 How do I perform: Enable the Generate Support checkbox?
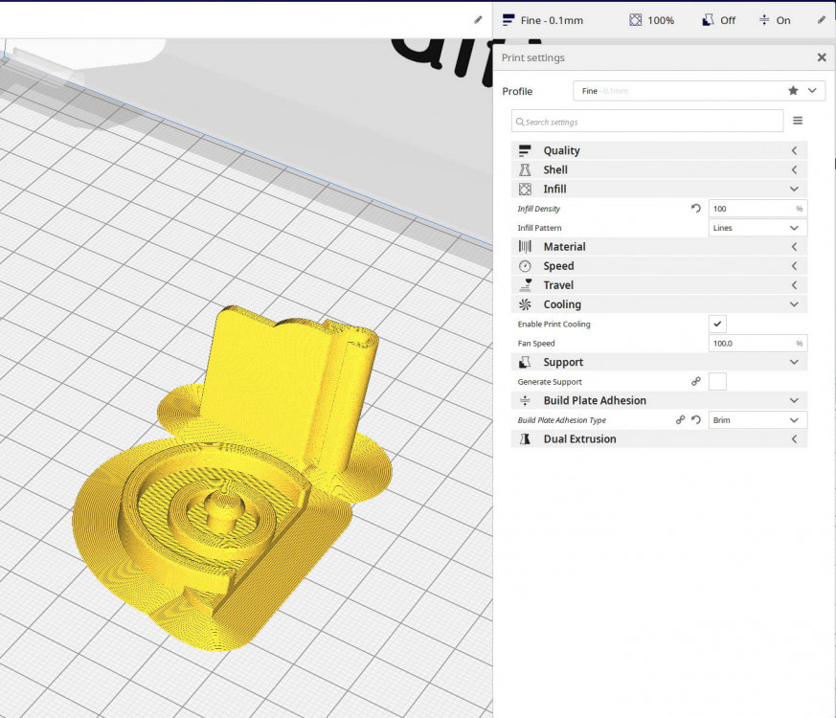[x=717, y=381]
